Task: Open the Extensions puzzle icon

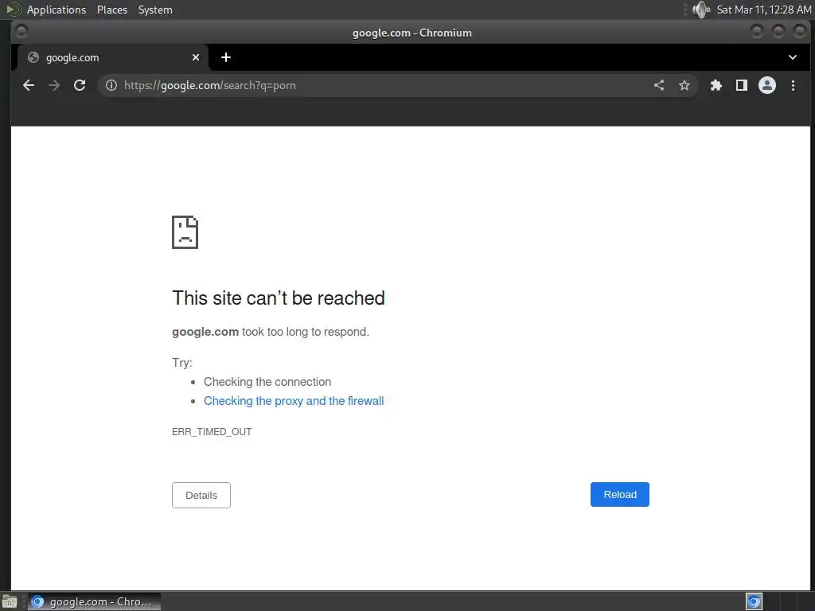Action: tap(716, 85)
